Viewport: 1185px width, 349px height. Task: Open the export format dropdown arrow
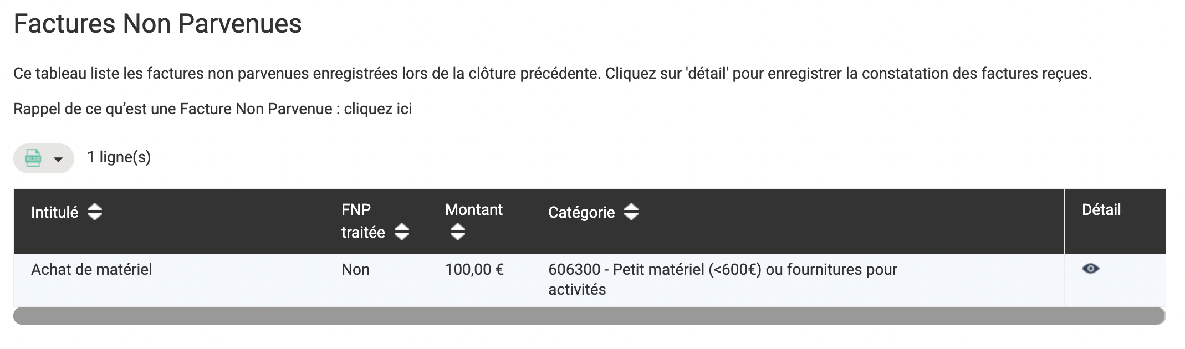[58, 160]
